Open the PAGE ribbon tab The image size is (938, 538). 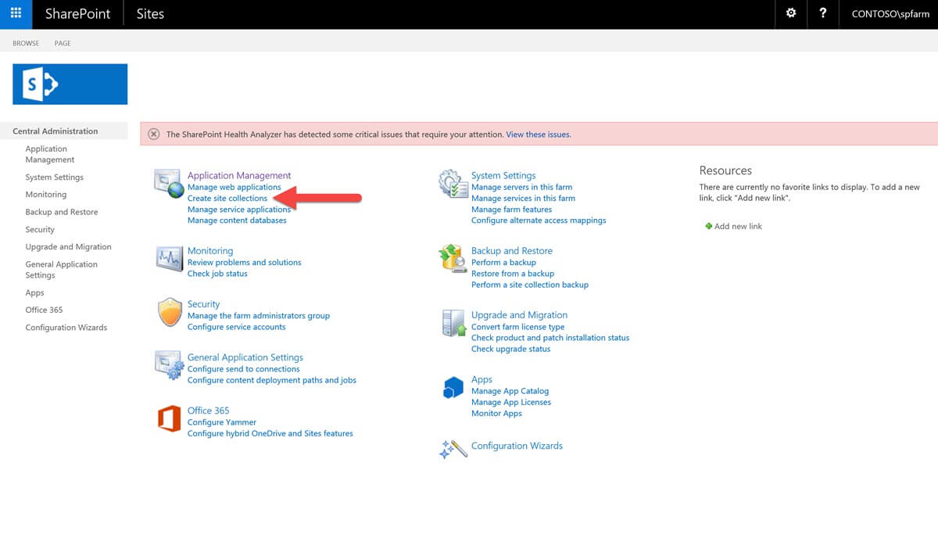click(63, 43)
